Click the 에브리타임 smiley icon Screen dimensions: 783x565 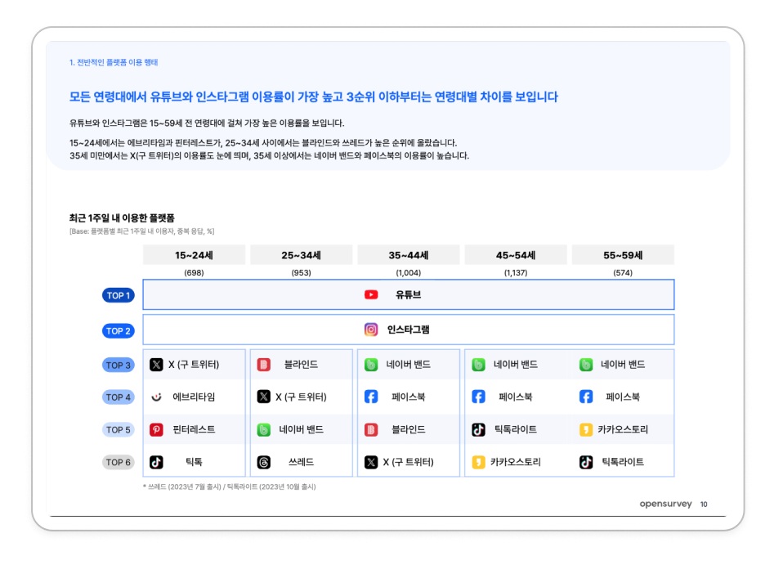[156, 397]
